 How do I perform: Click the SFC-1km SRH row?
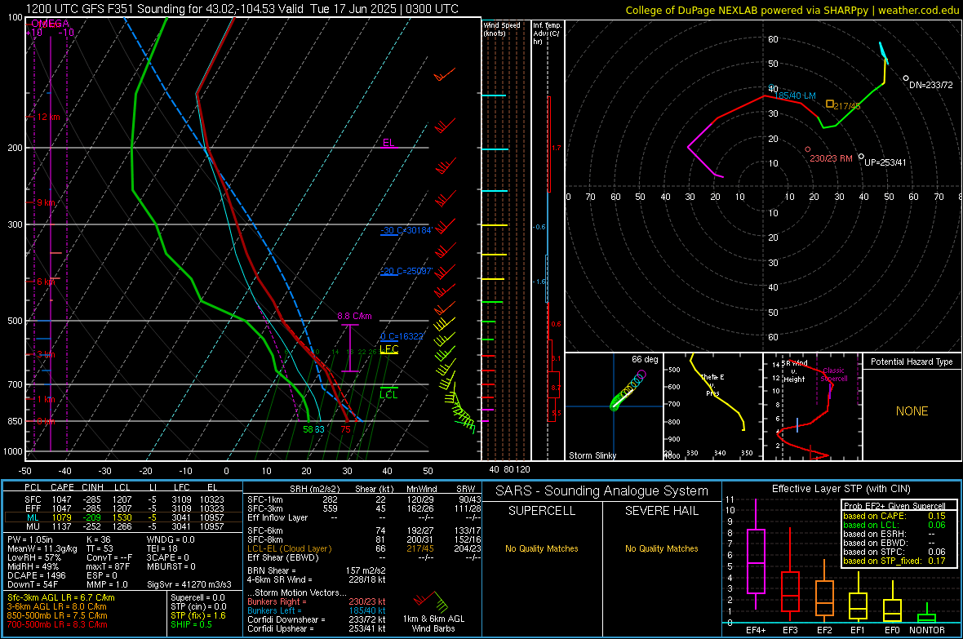(x=364, y=499)
